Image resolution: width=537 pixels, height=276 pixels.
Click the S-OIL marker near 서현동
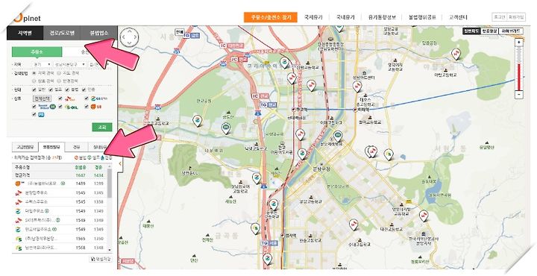(x=388, y=154)
